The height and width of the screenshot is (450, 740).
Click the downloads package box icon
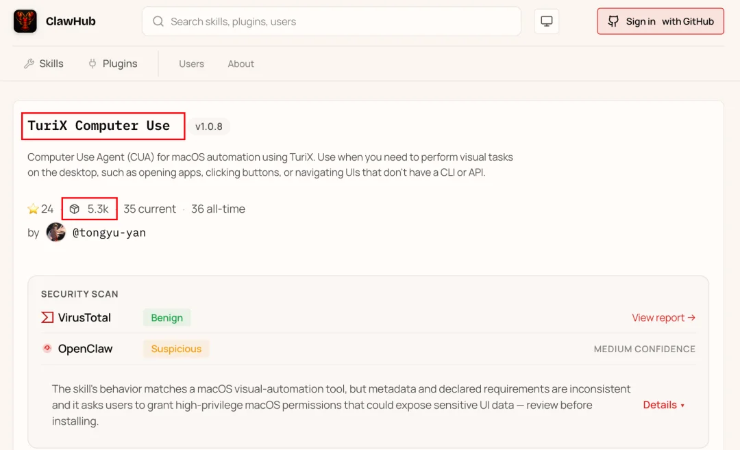(75, 209)
